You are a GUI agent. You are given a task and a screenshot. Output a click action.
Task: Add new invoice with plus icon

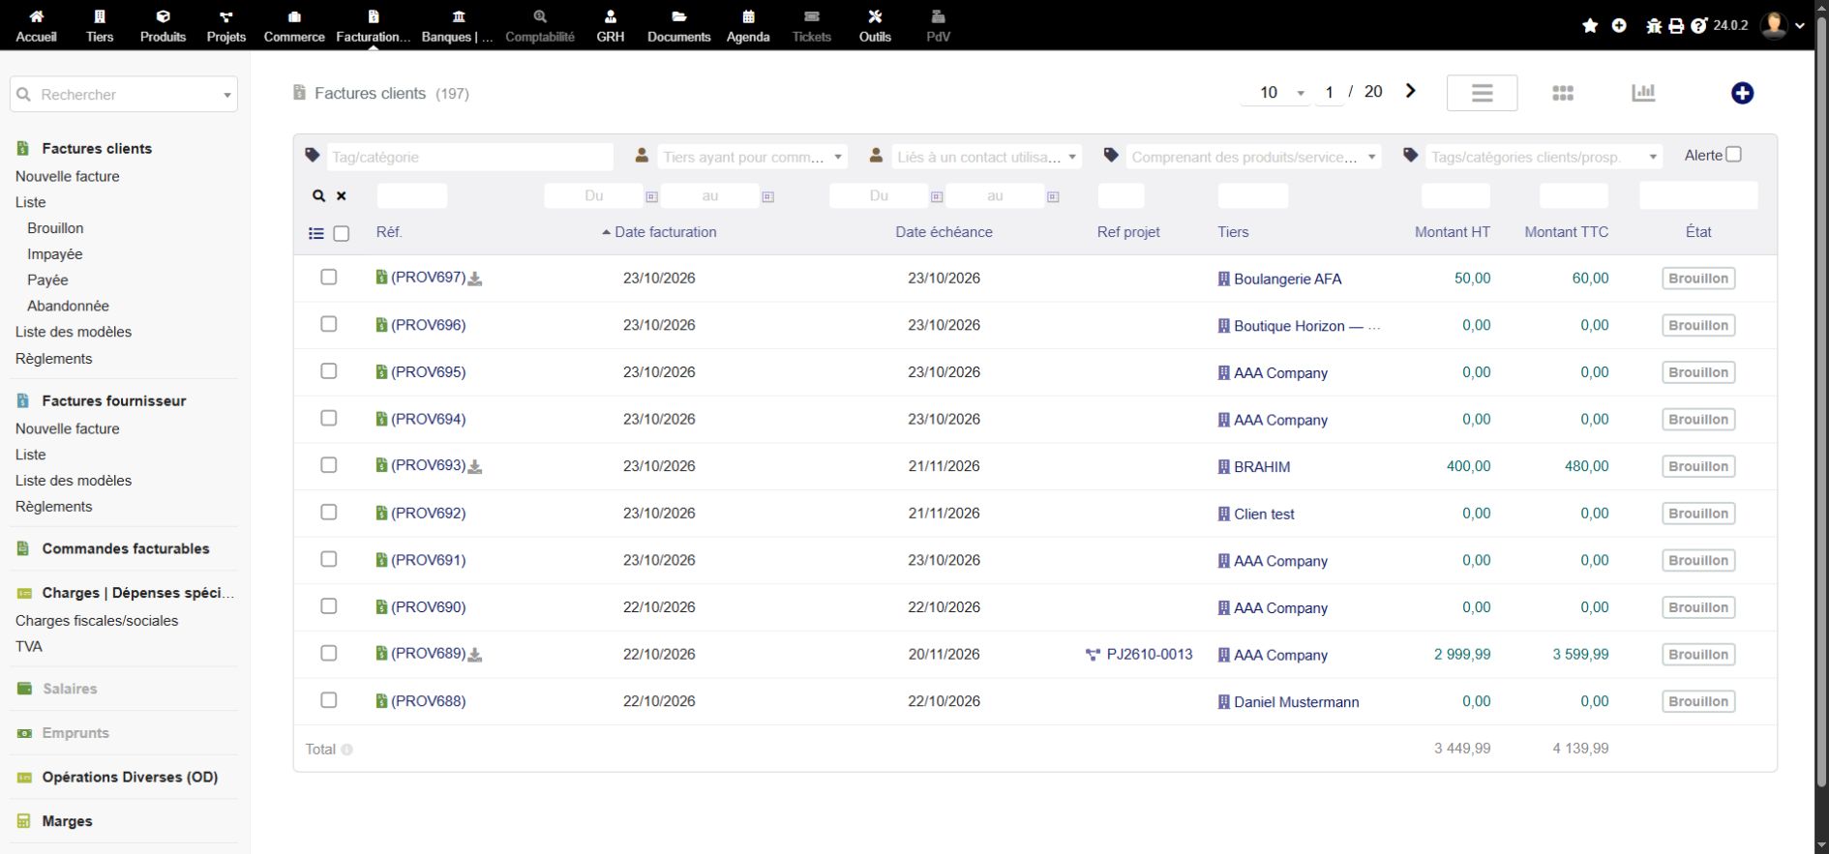coord(1742,93)
